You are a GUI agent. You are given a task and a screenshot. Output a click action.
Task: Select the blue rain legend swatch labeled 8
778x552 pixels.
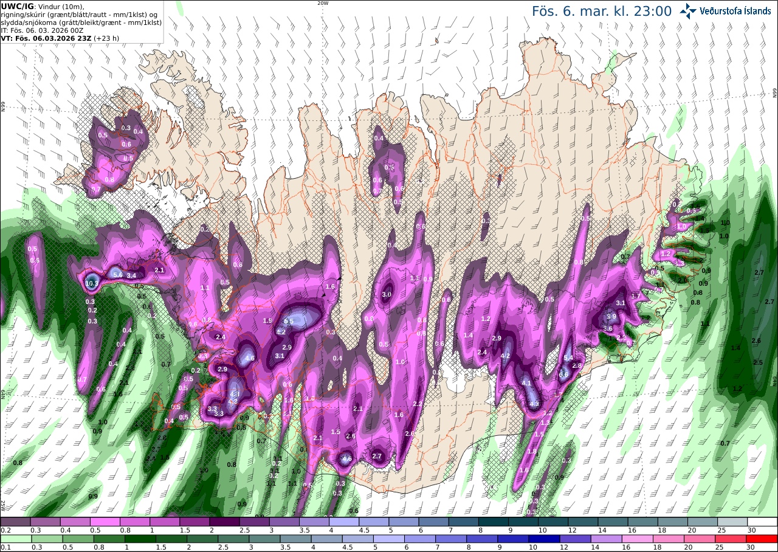click(483, 539)
